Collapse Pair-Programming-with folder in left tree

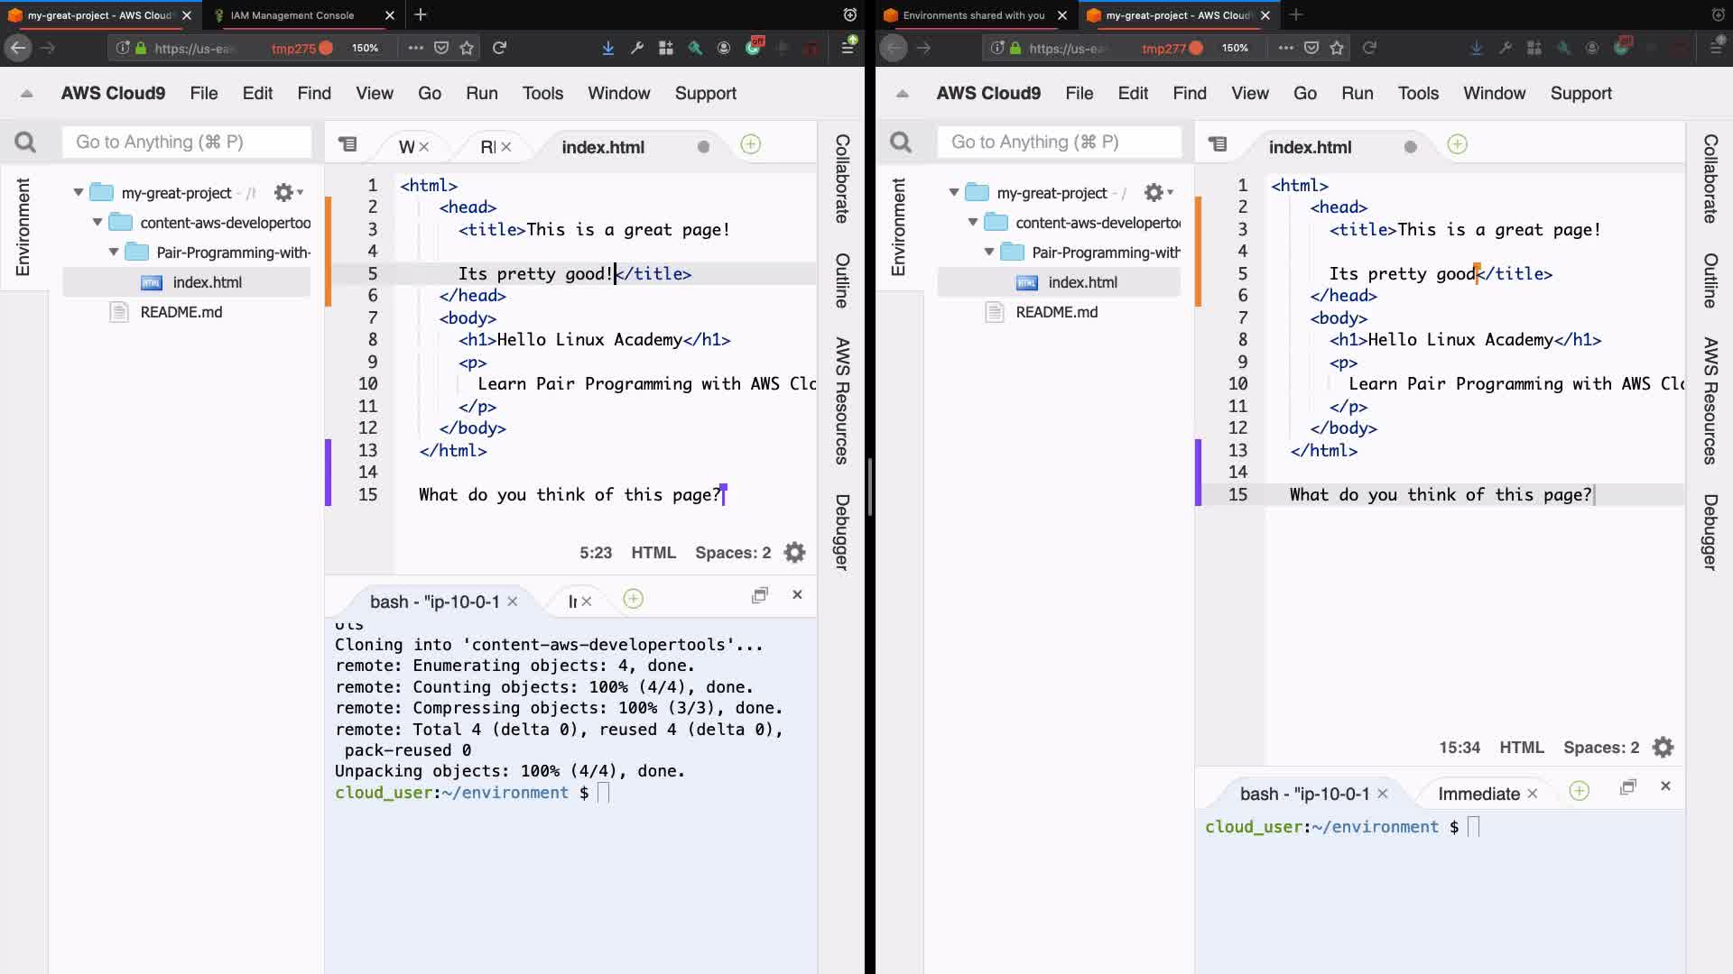click(114, 253)
